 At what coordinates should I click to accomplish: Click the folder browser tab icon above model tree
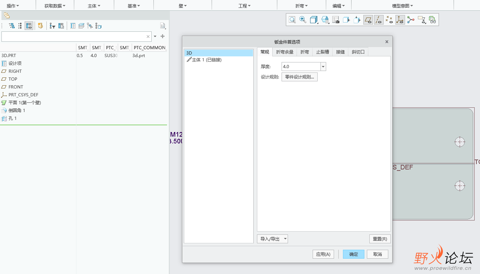click(x=7, y=15)
